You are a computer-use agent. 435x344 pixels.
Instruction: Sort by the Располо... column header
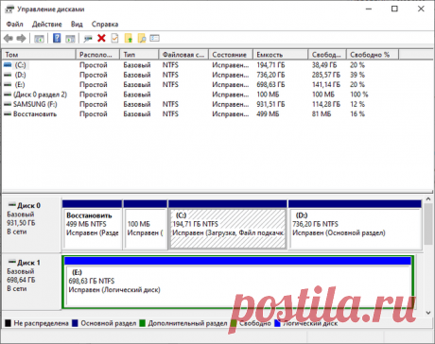click(97, 55)
